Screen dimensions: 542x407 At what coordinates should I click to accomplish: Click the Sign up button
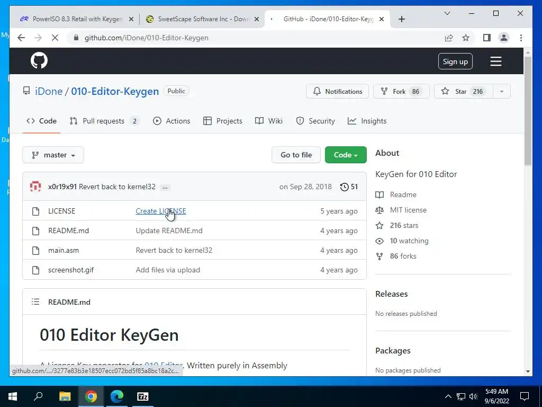coord(455,61)
